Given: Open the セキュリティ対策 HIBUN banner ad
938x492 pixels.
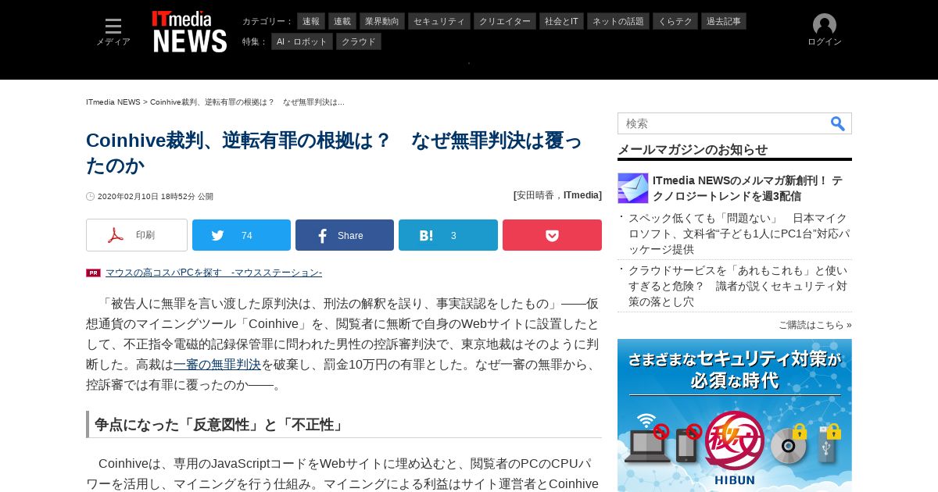Looking at the screenshot, I should pyautogui.click(x=735, y=415).
